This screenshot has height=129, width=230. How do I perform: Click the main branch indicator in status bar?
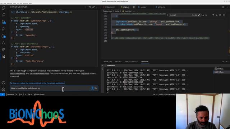[10, 95]
